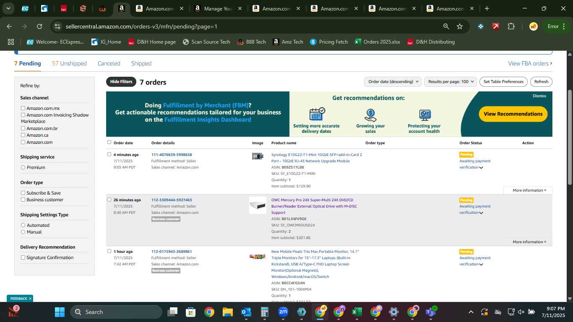Screen dimensions: 573x322
Task: Switch to the Canceled orders tab
Action: [109, 63]
